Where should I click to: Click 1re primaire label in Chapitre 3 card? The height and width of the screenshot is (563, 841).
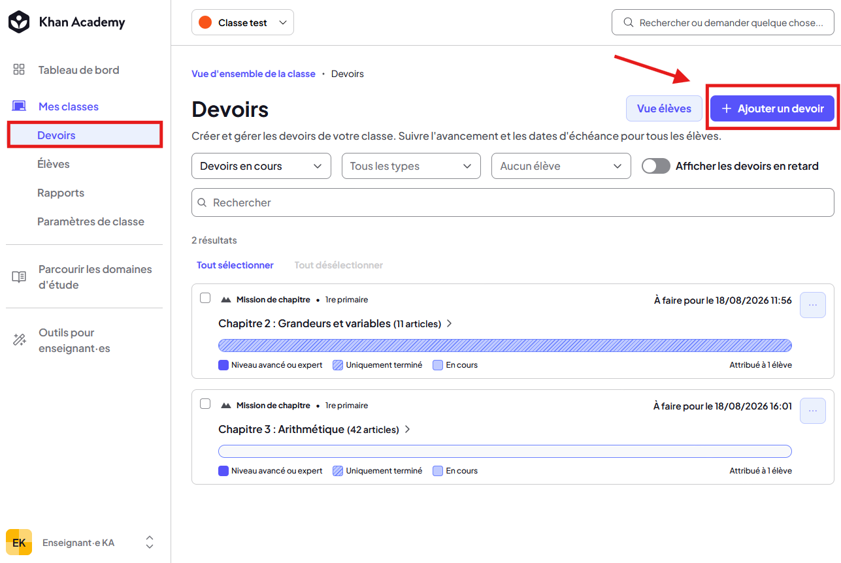[347, 406]
